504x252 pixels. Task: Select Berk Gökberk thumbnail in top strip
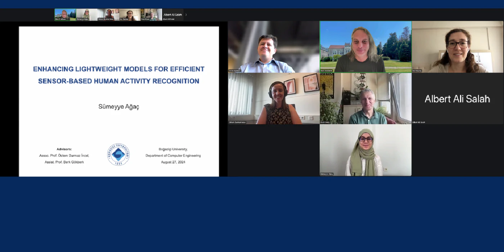(65, 15)
